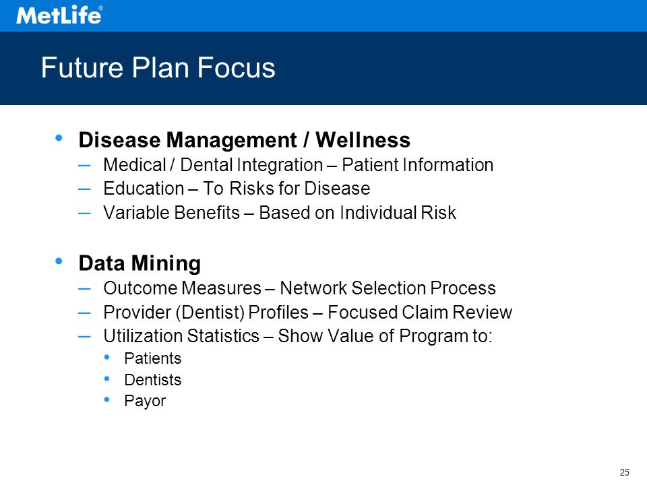Screen dimensions: 647x485
Task: Select the Utilization Statistics line
Action: (298, 335)
